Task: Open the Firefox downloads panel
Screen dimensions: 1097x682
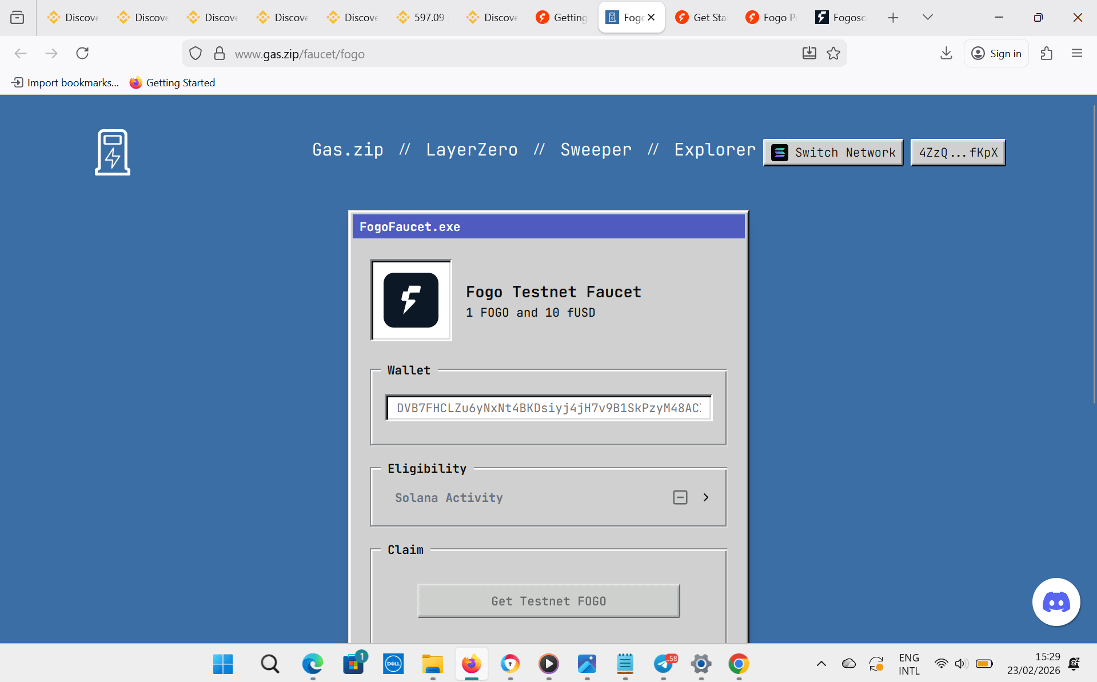Action: coord(946,54)
